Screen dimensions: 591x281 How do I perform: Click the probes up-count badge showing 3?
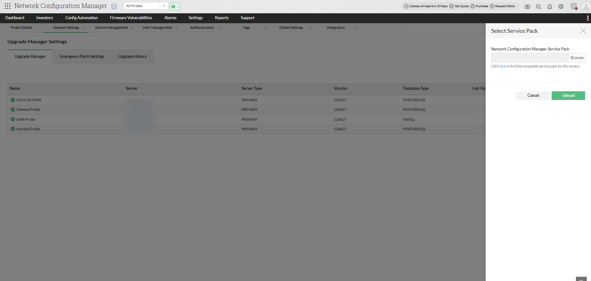[175, 6]
